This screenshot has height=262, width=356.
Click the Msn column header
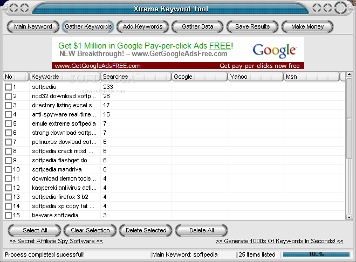point(312,77)
